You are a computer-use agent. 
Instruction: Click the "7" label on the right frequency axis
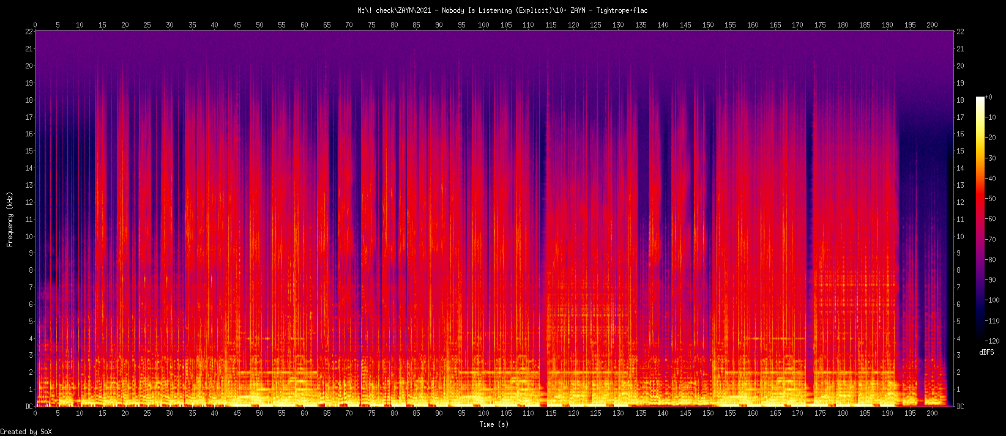[x=958, y=287]
